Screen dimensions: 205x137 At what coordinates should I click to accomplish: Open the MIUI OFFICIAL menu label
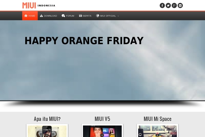click(108, 16)
